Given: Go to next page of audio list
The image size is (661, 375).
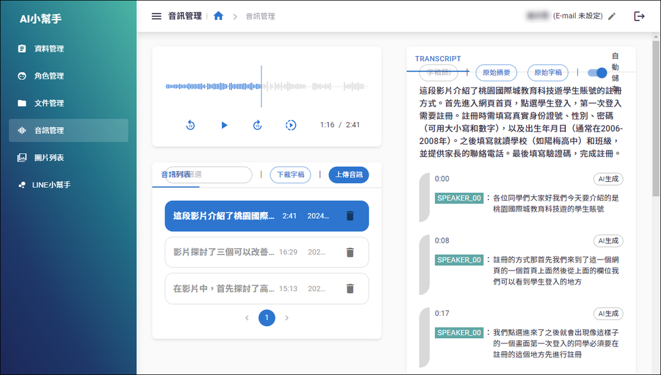Looking at the screenshot, I should [287, 318].
